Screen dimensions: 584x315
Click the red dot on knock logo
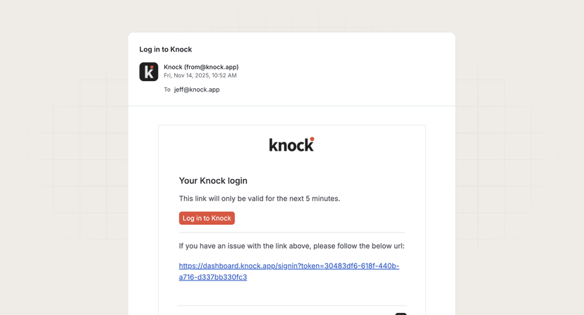(x=312, y=139)
